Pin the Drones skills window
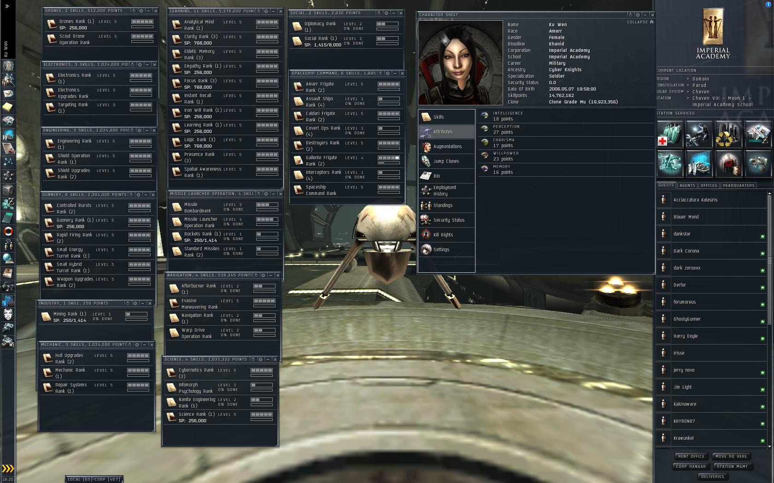 click(x=141, y=11)
